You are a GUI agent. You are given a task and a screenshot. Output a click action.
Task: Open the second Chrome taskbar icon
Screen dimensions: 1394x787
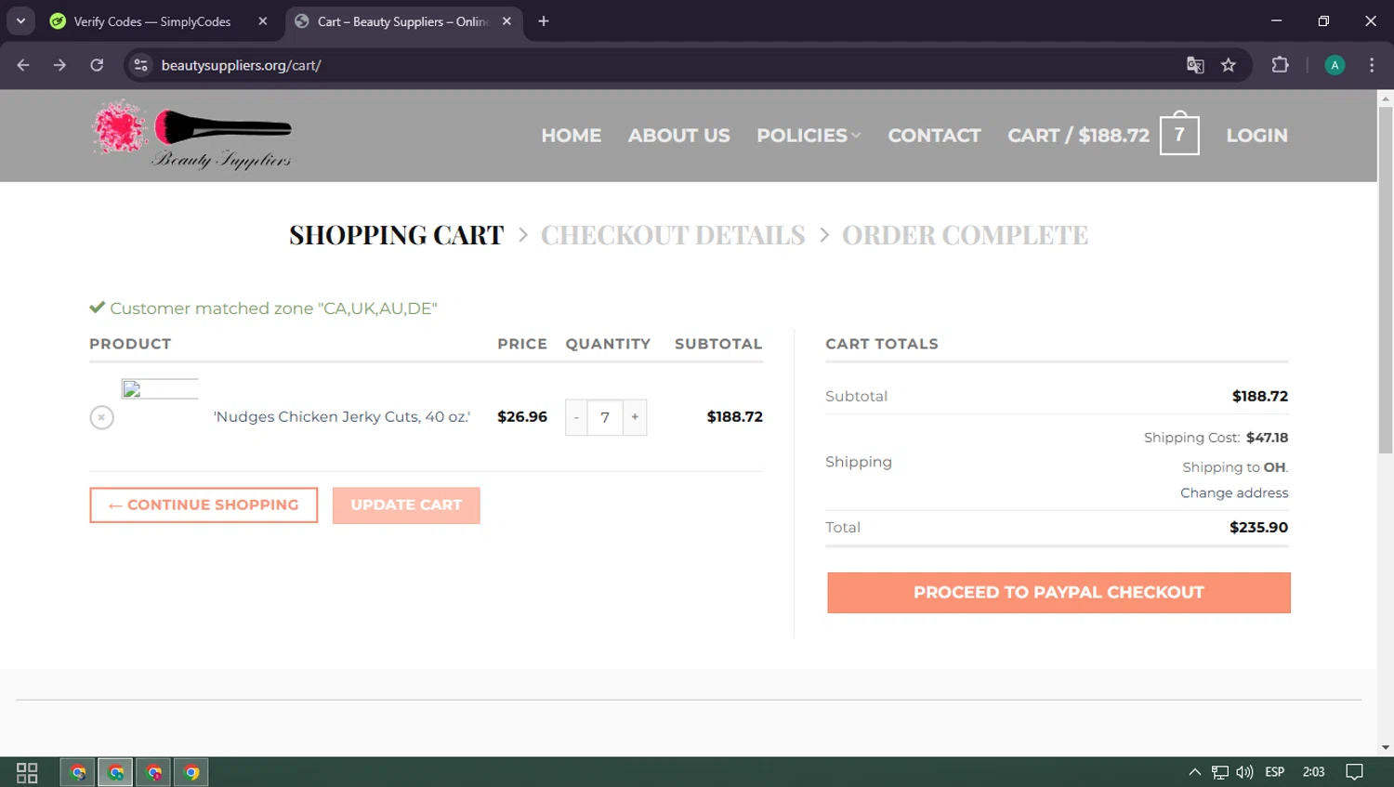[116, 772]
